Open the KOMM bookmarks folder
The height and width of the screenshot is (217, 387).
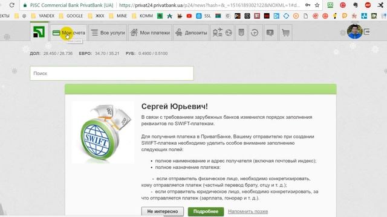(x=143, y=16)
